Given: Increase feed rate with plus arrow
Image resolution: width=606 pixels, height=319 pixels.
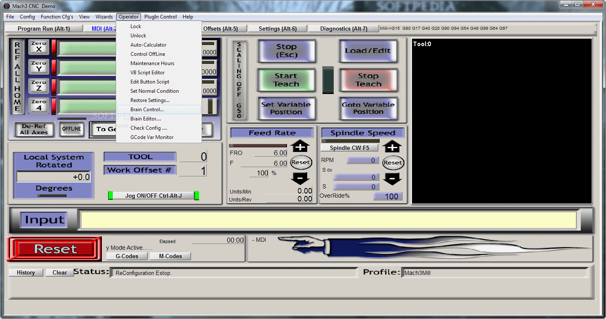Looking at the screenshot, I should (x=300, y=147).
